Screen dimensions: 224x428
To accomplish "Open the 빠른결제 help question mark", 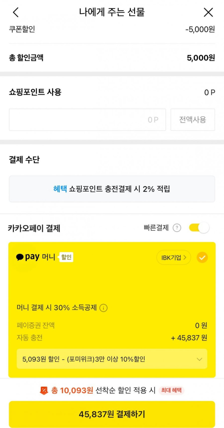I will 177,228.
